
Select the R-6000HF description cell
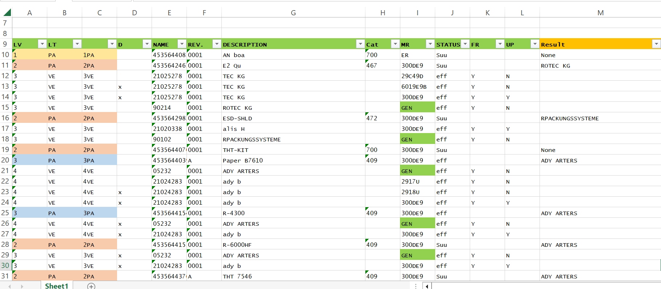[x=293, y=245]
